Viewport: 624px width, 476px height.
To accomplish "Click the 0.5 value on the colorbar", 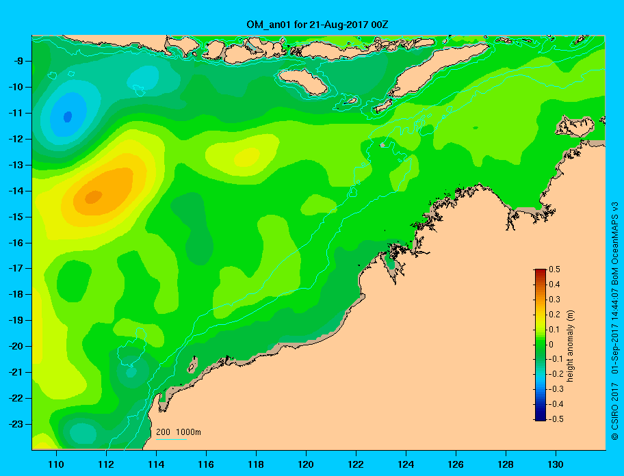I will click(555, 269).
